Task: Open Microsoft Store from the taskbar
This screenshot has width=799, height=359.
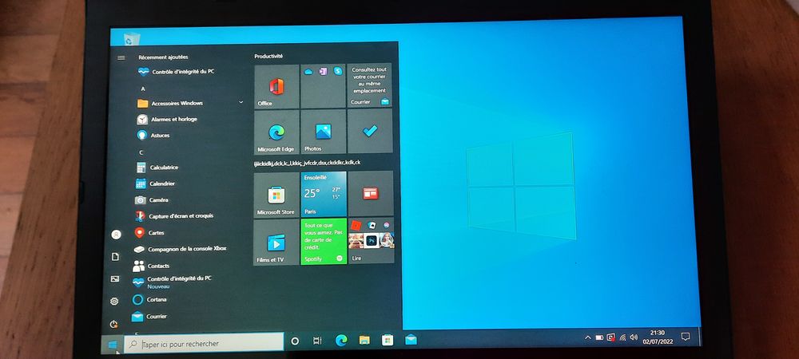Action: coord(388,340)
